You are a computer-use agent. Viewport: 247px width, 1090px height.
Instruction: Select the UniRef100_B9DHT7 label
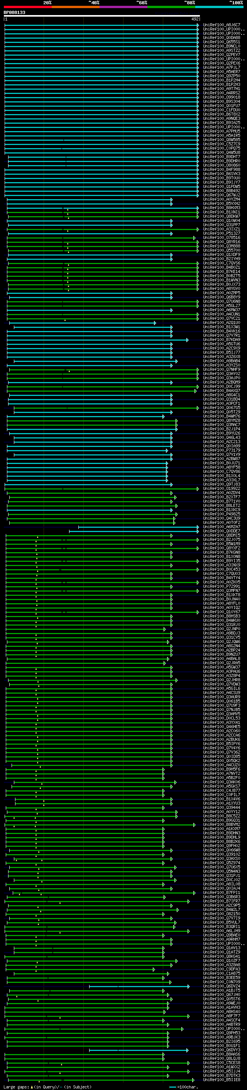[222, 157]
